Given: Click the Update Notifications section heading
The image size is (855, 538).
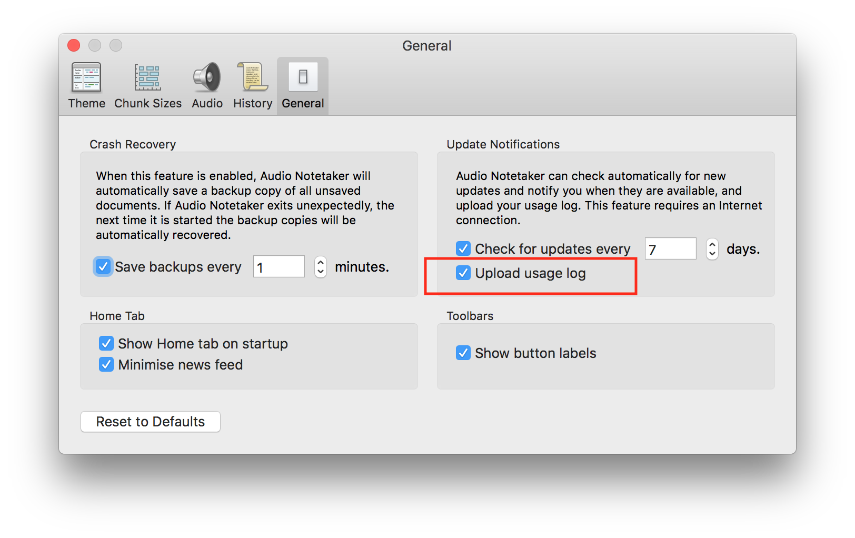Looking at the screenshot, I should [503, 144].
